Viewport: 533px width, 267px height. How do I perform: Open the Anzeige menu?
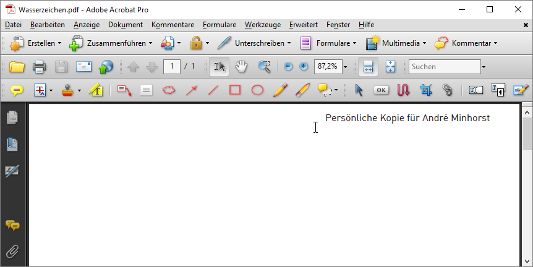pos(87,25)
